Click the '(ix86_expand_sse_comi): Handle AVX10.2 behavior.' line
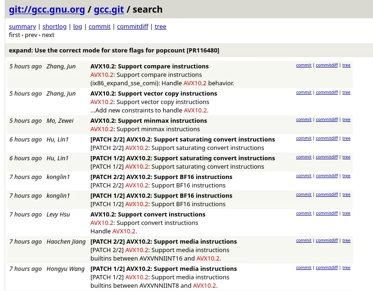Screen dimensions: 373x291 tap(162, 83)
